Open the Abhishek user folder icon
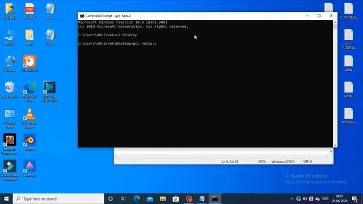 (x=10, y=11)
